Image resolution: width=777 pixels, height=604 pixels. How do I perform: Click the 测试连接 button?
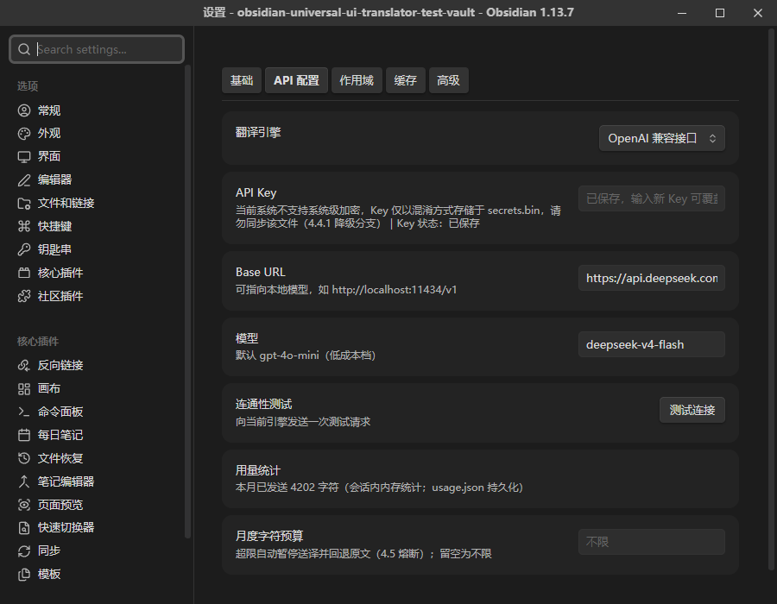click(x=692, y=410)
